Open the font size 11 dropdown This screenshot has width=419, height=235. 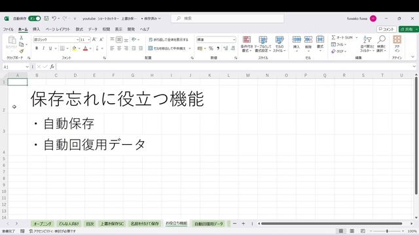(x=89, y=40)
